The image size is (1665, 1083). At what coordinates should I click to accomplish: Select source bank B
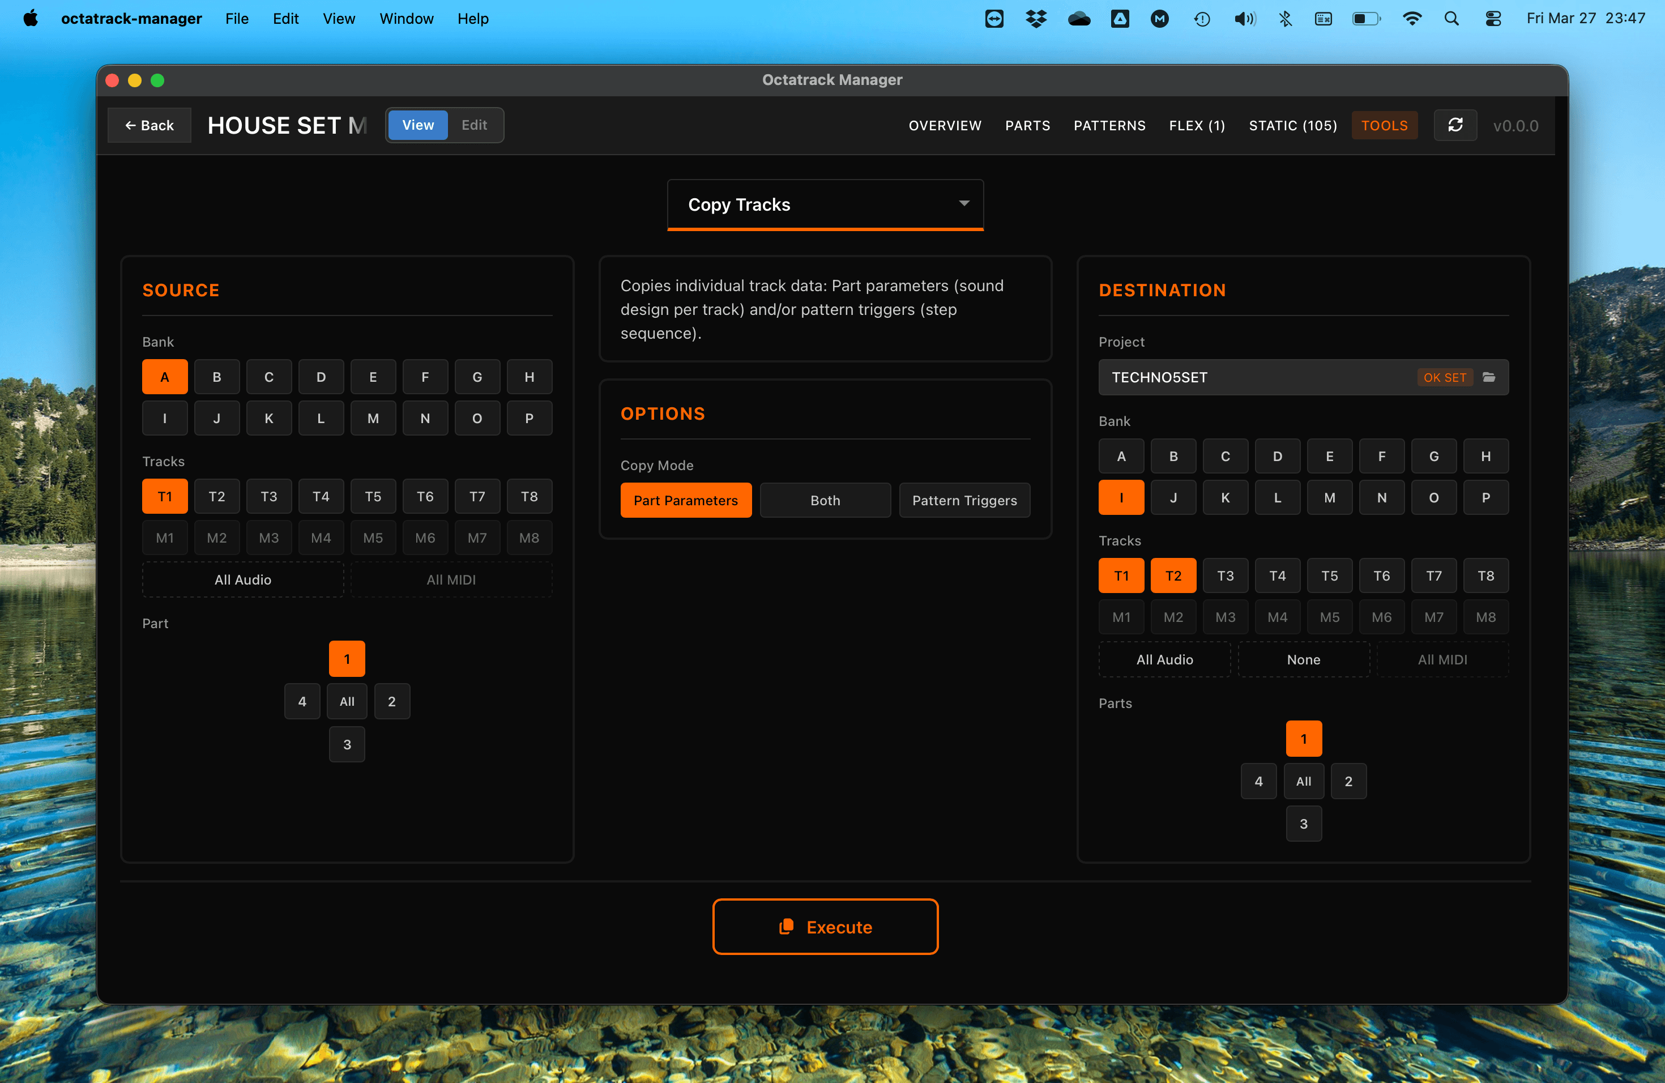pyautogui.click(x=217, y=377)
